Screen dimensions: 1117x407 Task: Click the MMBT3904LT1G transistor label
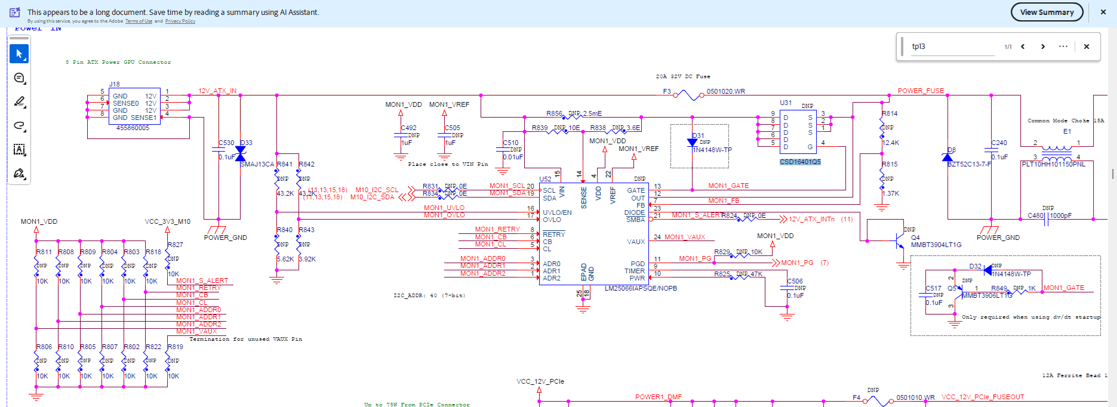click(x=936, y=245)
